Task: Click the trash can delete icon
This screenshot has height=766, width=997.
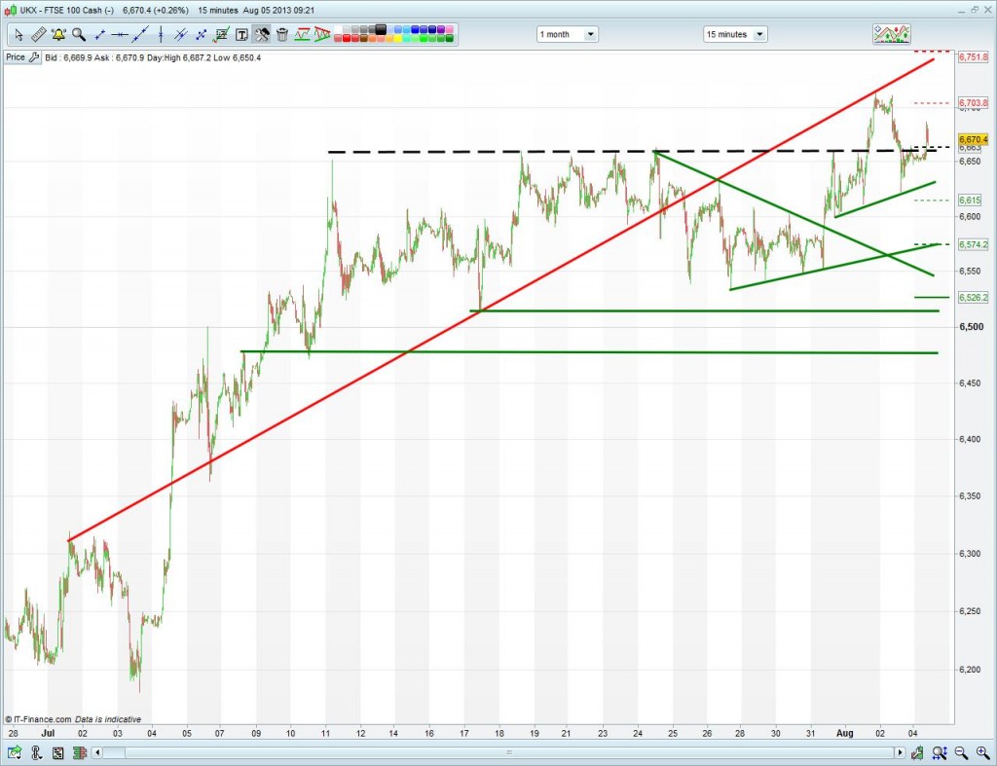Action: [x=282, y=34]
